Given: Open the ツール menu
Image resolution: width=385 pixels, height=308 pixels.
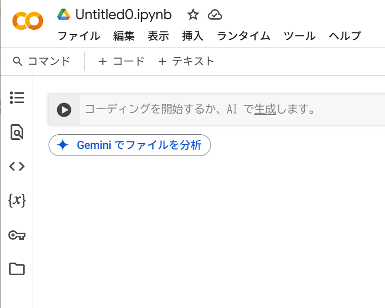Looking at the screenshot, I should coord(300,36).
